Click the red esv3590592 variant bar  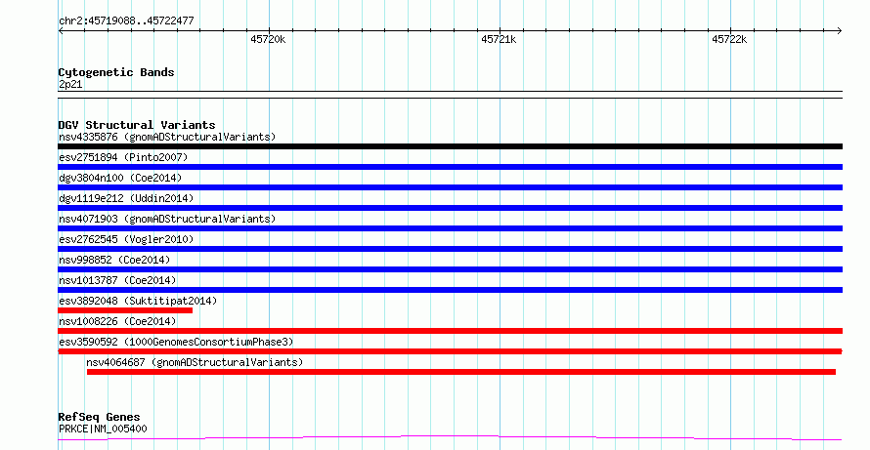coord(450,351)
